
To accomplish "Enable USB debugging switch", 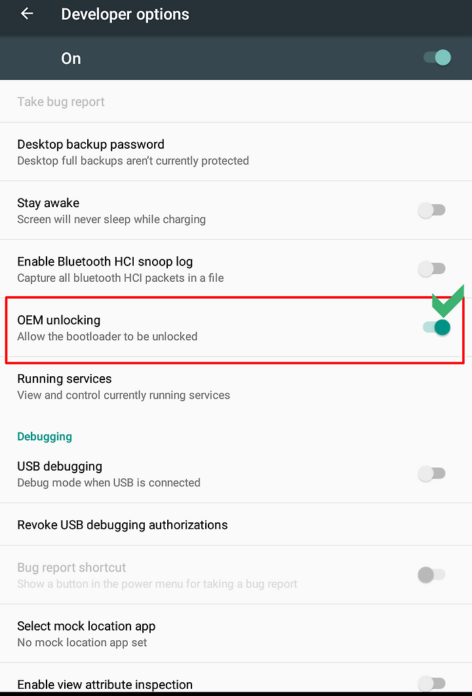I will click(x=431, y=473).
